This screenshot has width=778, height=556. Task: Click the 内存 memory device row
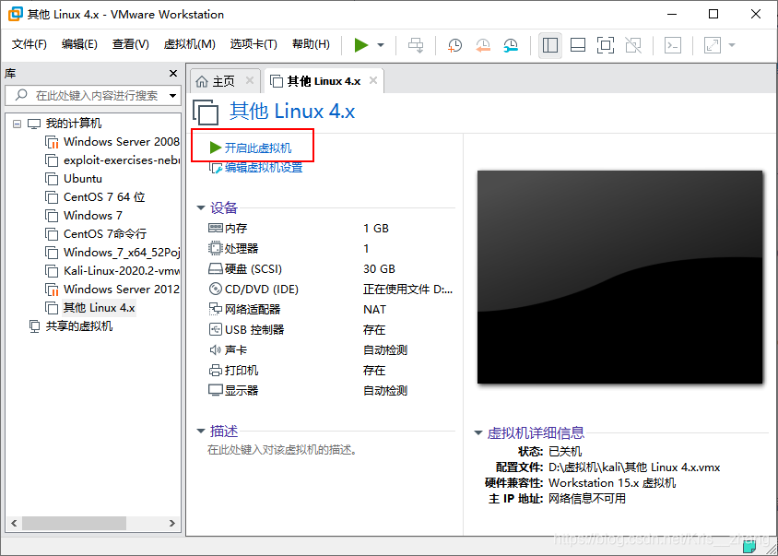tap(330, 229)
